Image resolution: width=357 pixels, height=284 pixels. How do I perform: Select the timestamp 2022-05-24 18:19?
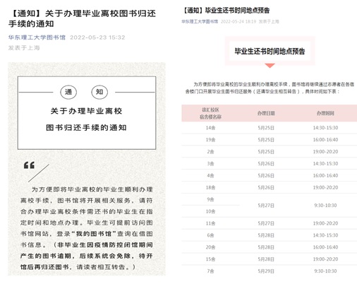click(x=238, y=21)
